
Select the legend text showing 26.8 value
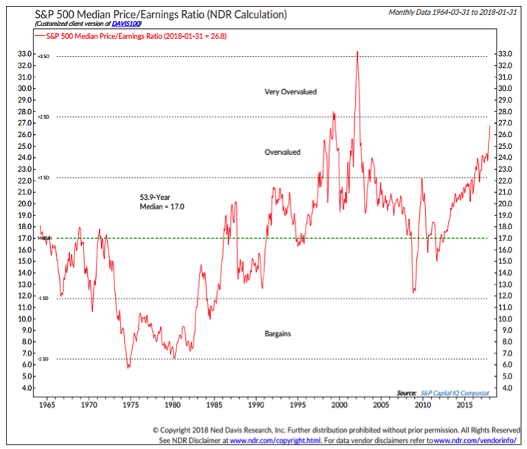[136, 36]
